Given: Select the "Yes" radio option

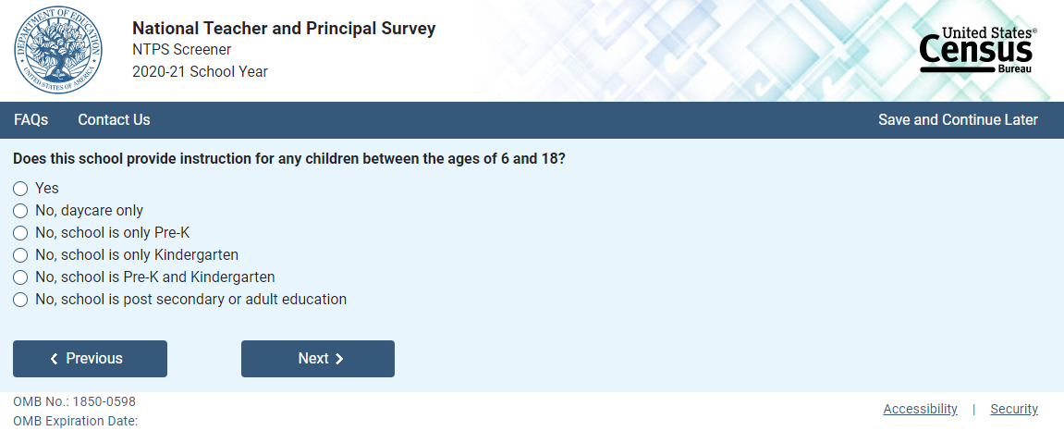Looking at the screenshot, I should [x=20, y=189].
